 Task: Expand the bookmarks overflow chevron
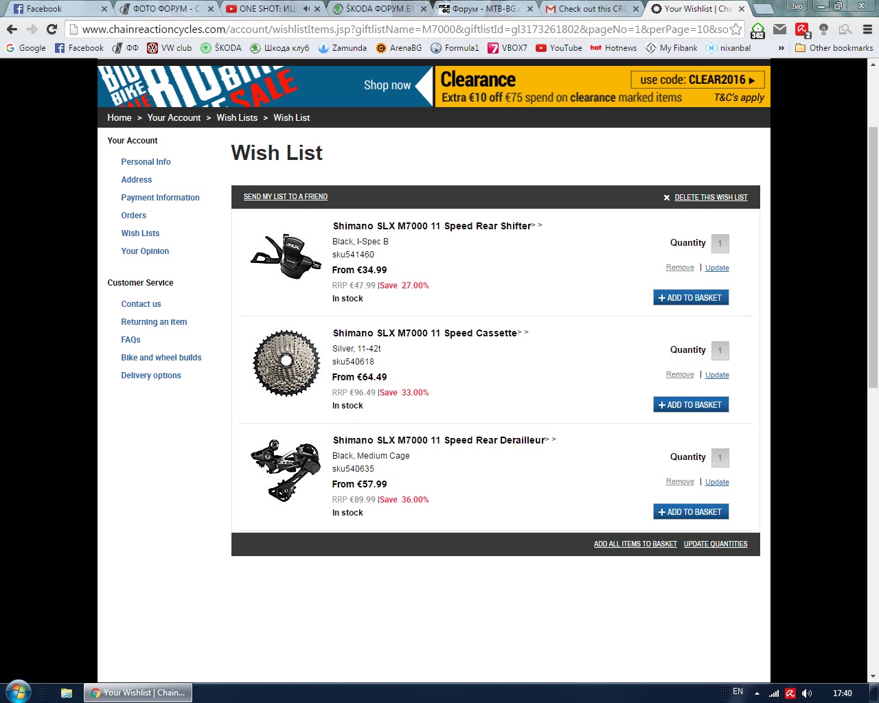point(781,48)
